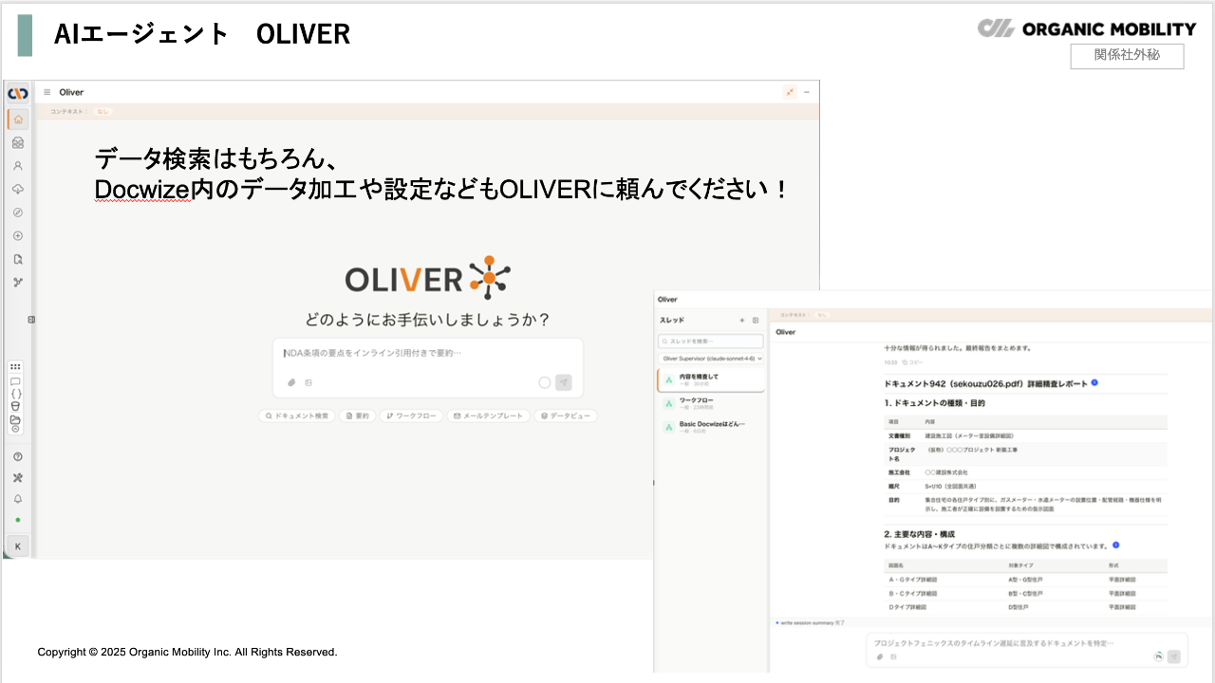Select the ドキュメント検索 suggestion chip
Screen dimensions: 1215x683
coord(297,415)
